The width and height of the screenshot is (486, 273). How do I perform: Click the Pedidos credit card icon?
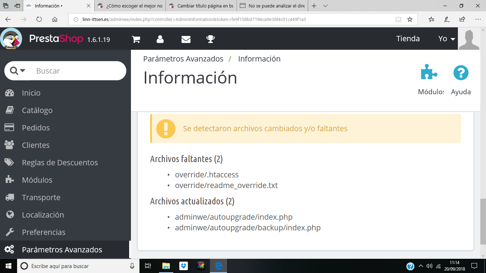pyautogui.click(x=10, y=128)
